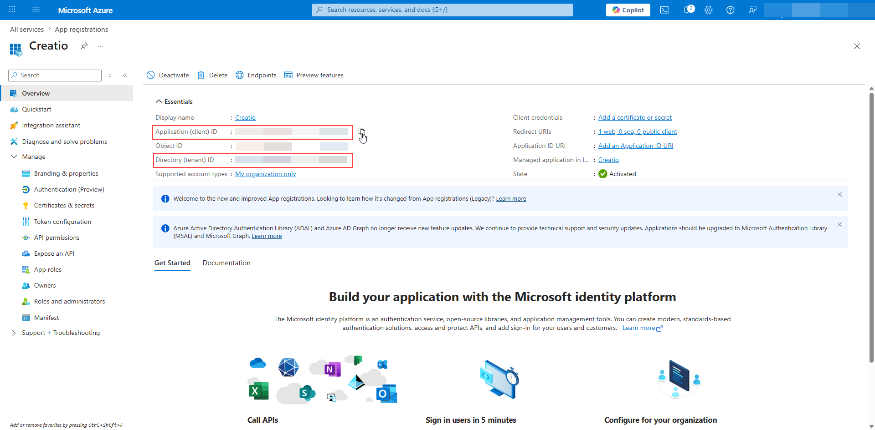This screenshot has width=875, height=430.
Task: Open the Azure portal waffle menu
Action: (12, 10)
